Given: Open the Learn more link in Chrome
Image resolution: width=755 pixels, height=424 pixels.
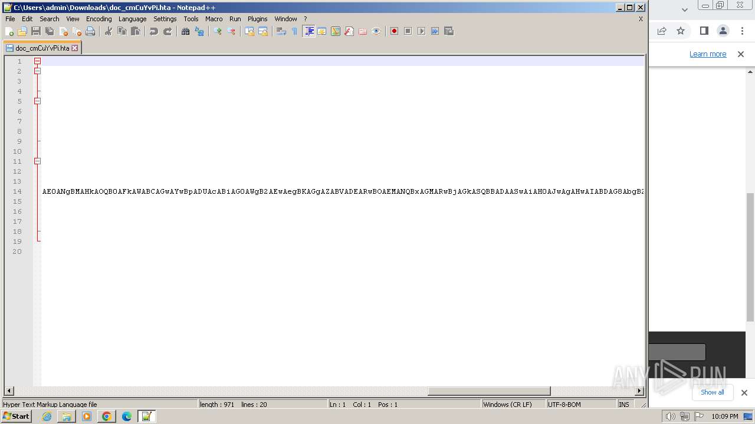Looking at the screenshot, I should tap(708, 54).
